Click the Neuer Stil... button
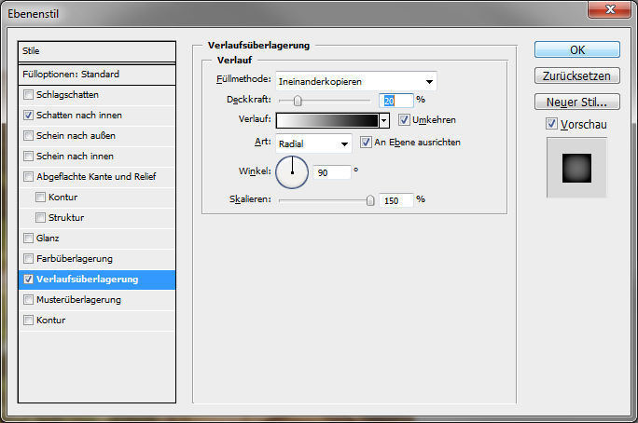638x423 pixels. (x=576, y=102)
